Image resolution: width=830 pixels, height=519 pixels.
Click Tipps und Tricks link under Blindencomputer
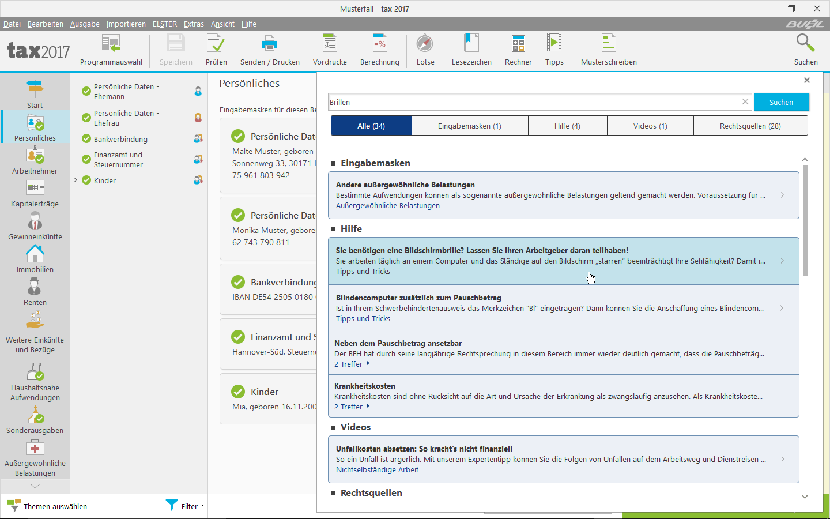363,318
